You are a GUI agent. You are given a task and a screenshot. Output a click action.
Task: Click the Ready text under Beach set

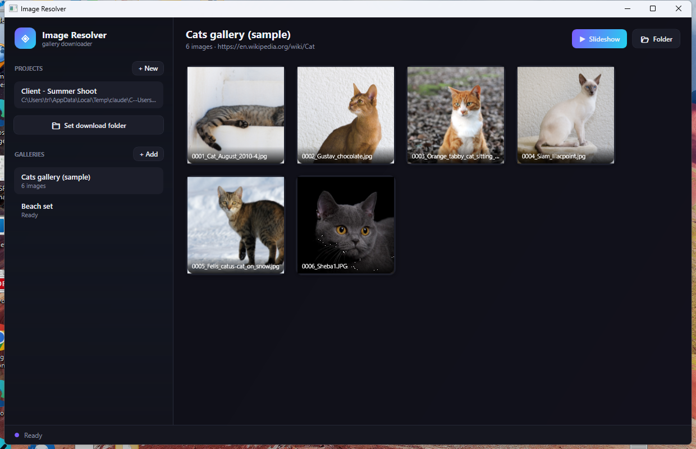point(30,215)
